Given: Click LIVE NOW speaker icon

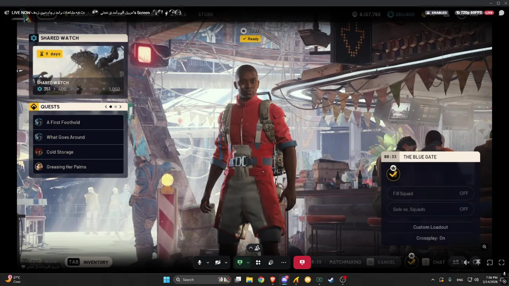Looking at the screenshot, I should (x=7, y=13).
